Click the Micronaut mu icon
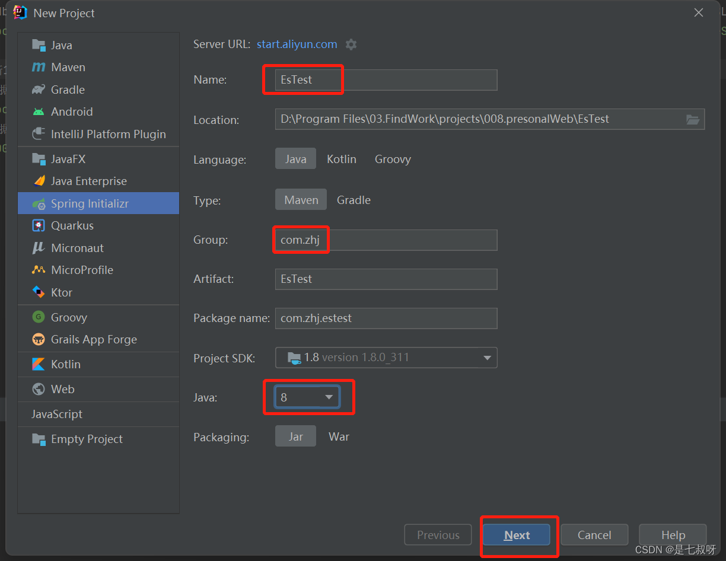This screenshot has height=561, width=726. pos(39,248)
